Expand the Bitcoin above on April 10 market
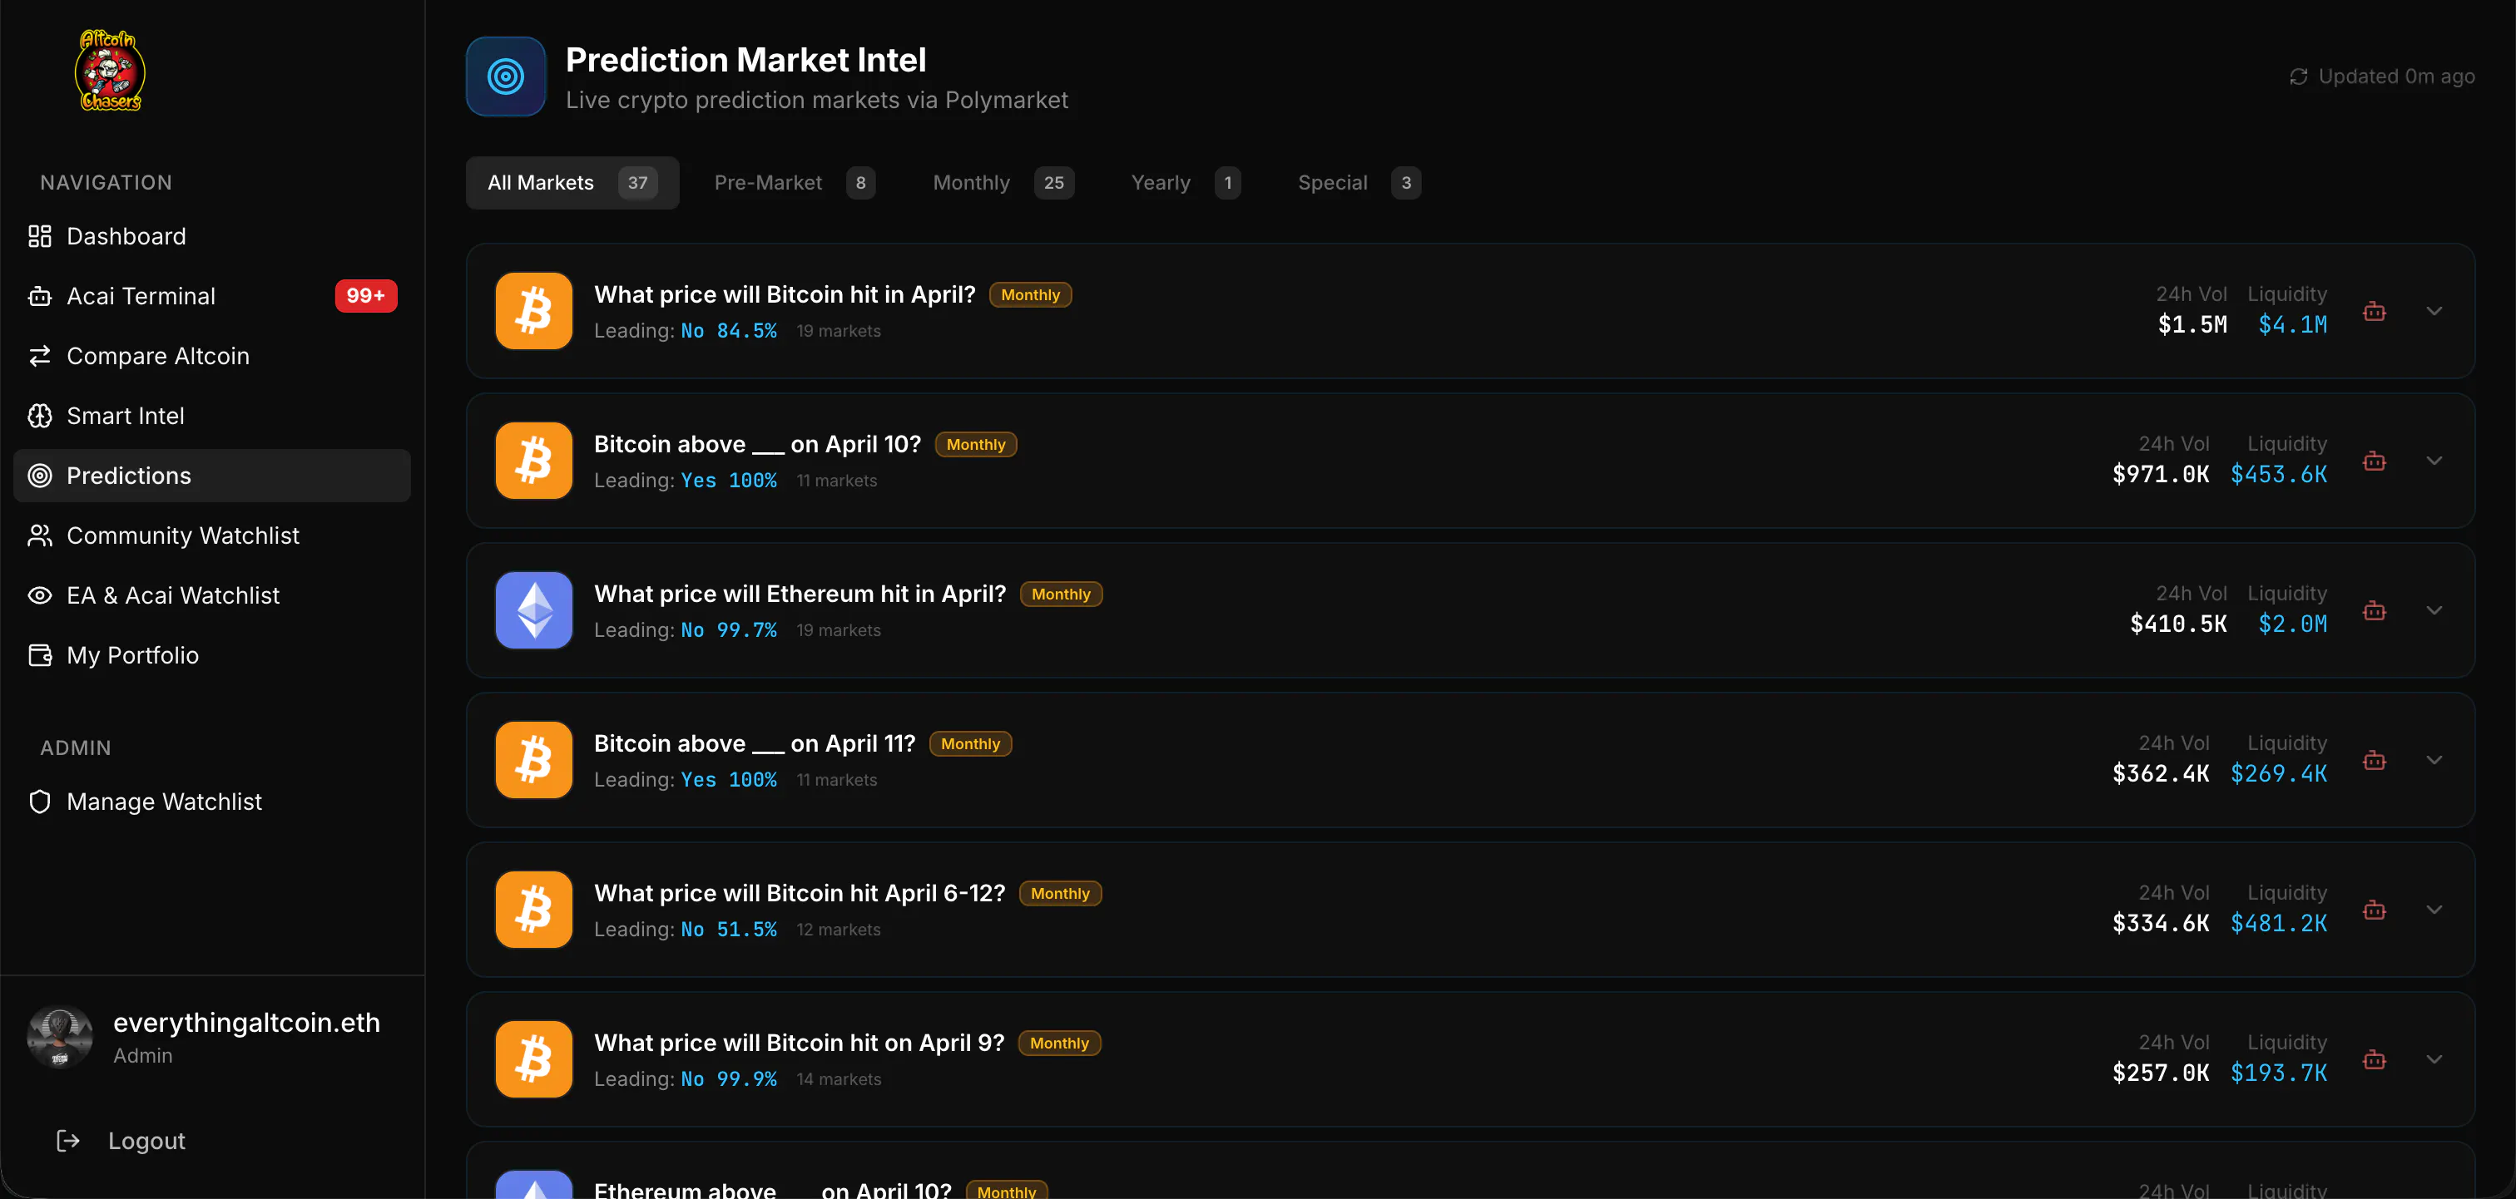The width and height of the screenshot is (2516, 1199). [2435, 461]
